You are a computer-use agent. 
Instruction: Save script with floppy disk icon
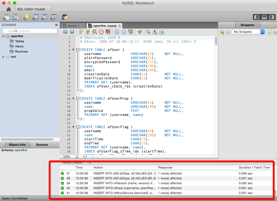point(72,32)
